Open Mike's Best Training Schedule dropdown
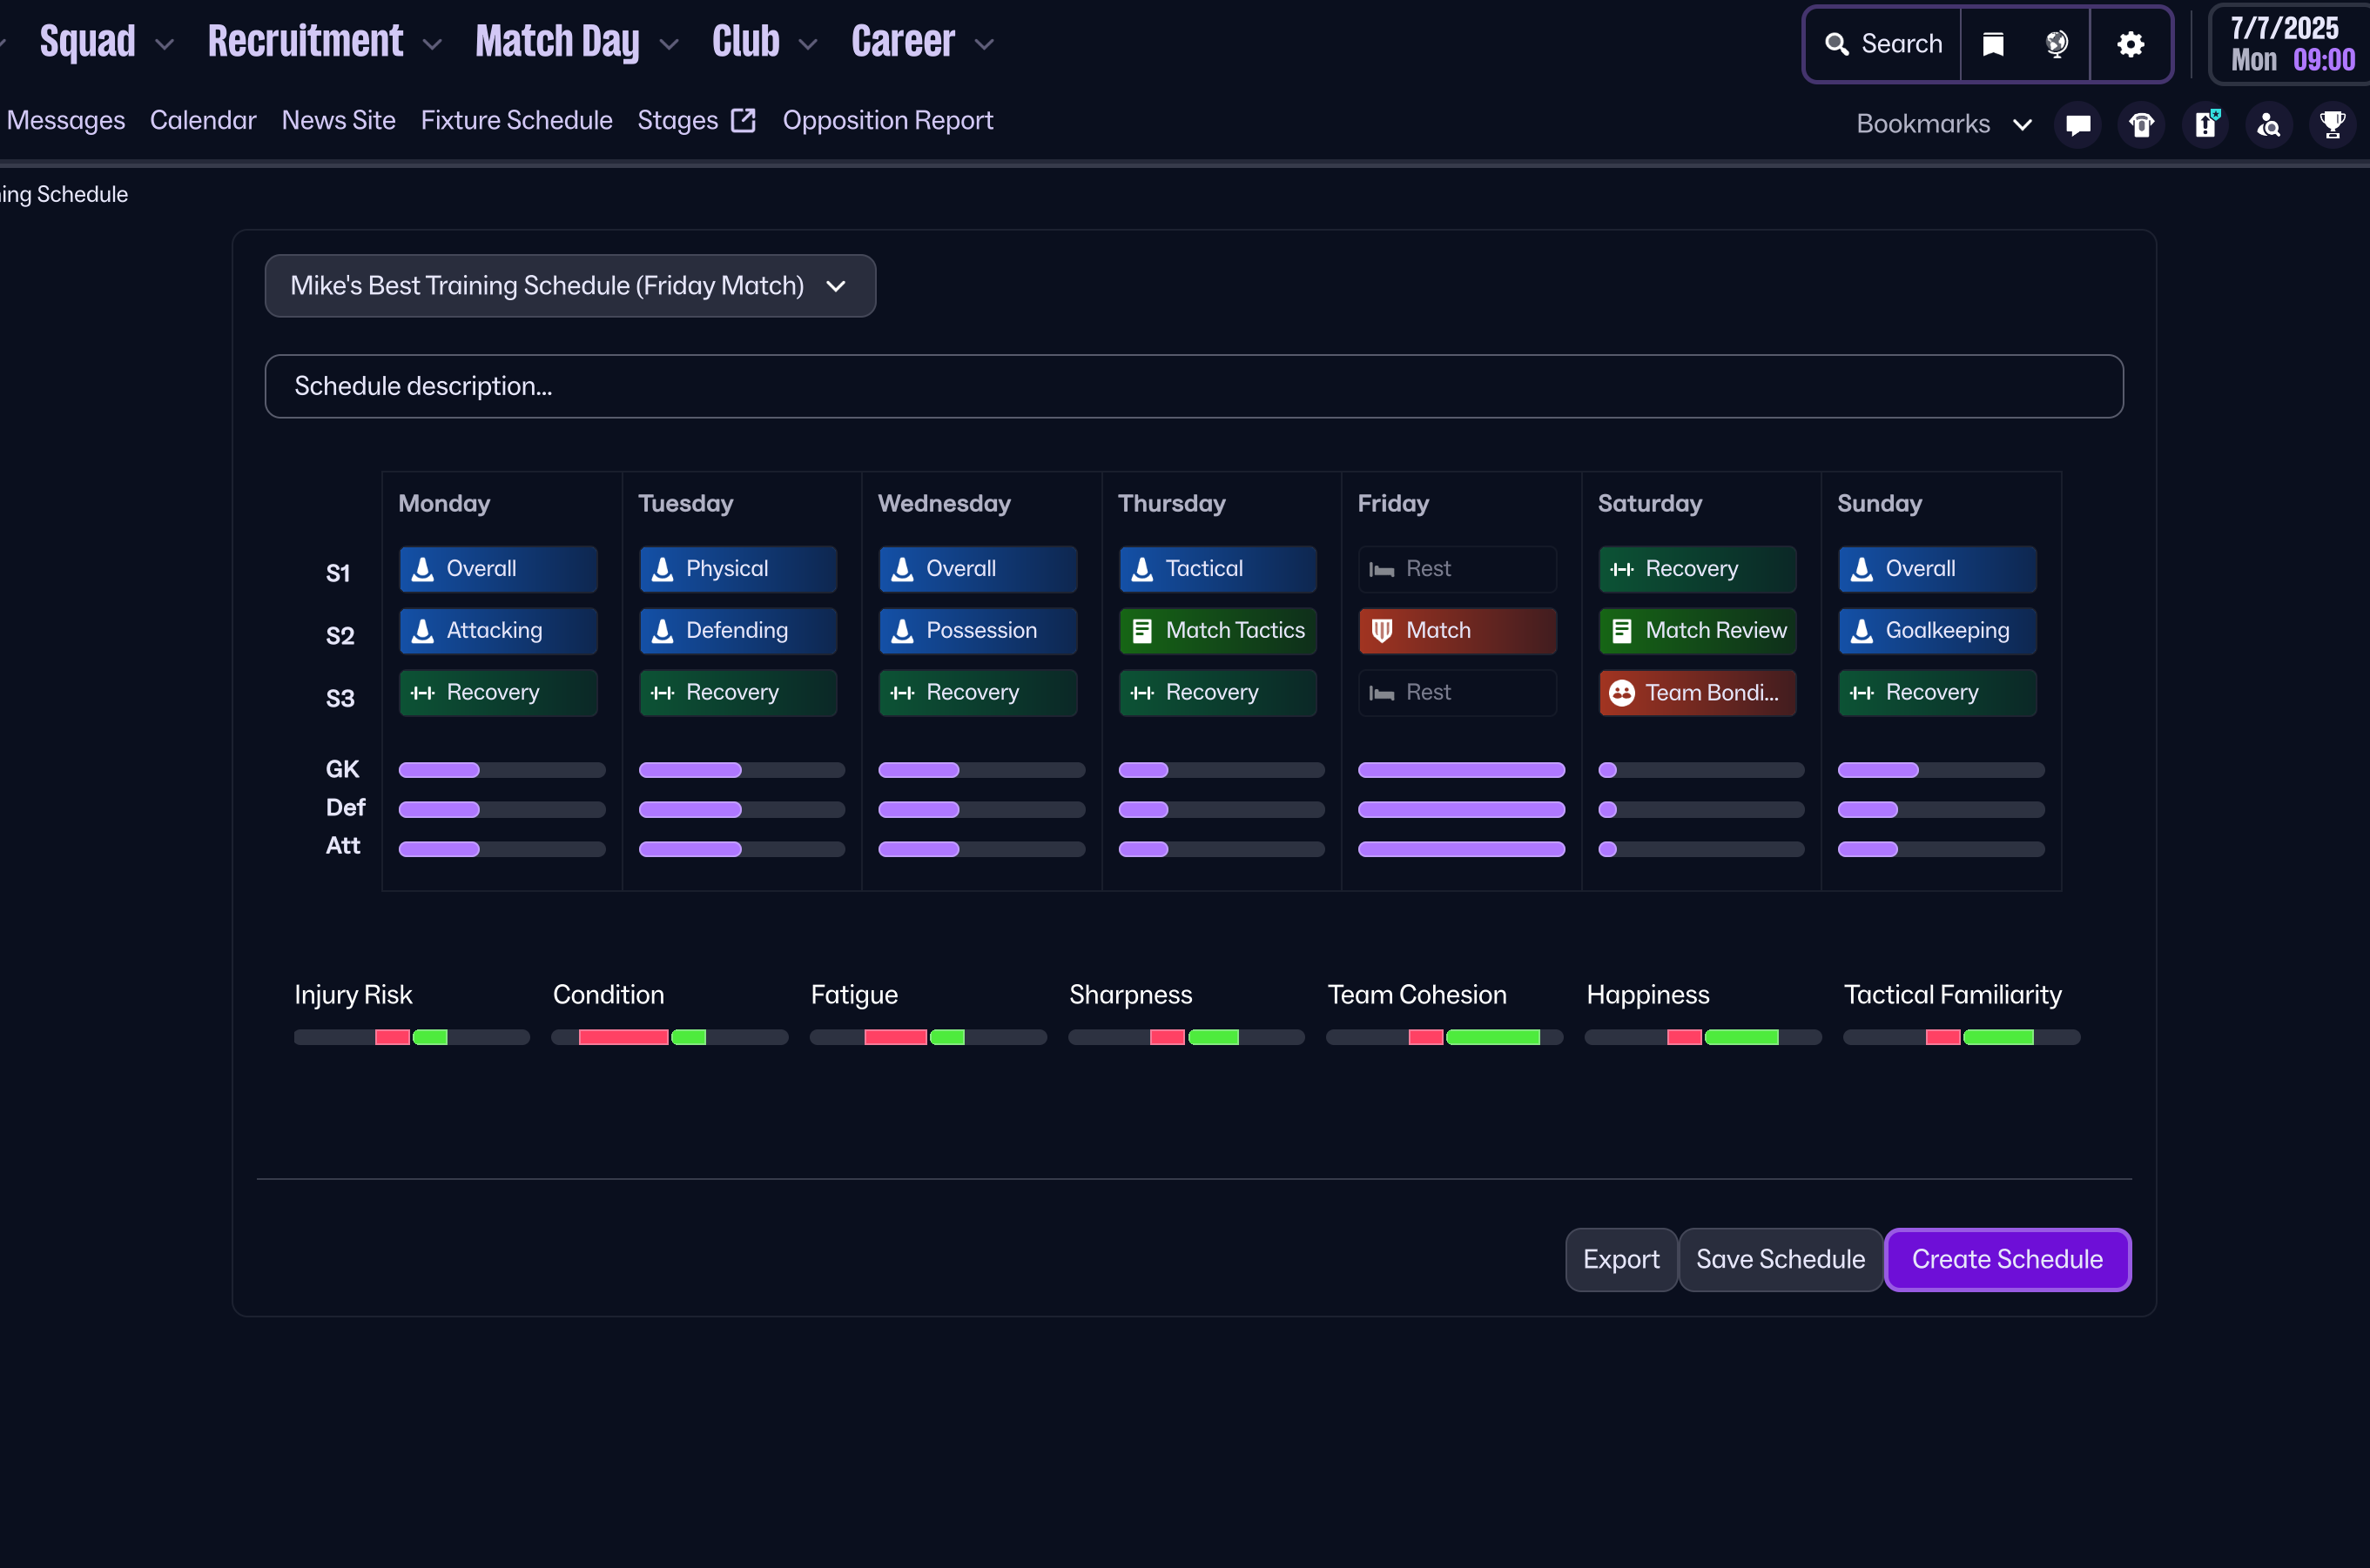The width and height of the screenshot is (2370, 1568). click(570, 286)
